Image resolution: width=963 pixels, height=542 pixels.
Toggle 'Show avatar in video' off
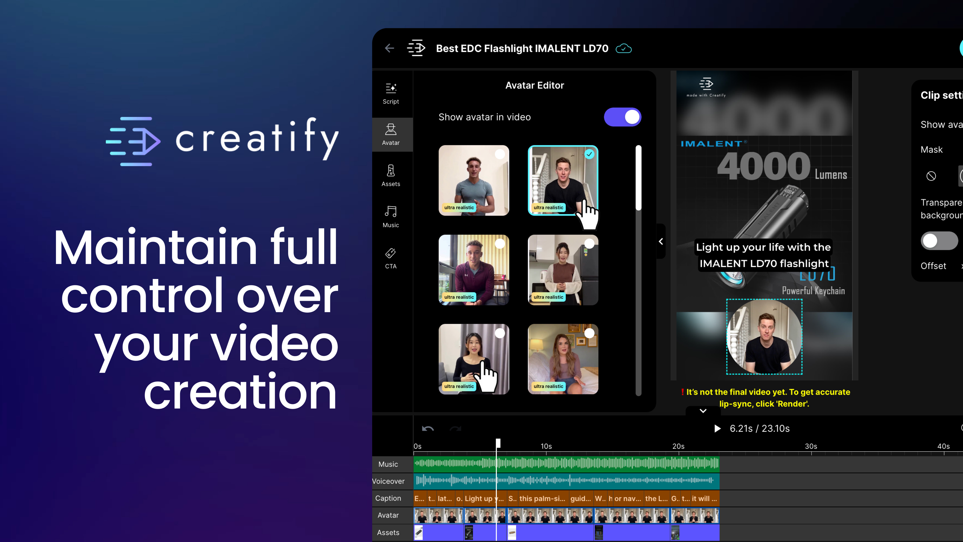622,117
